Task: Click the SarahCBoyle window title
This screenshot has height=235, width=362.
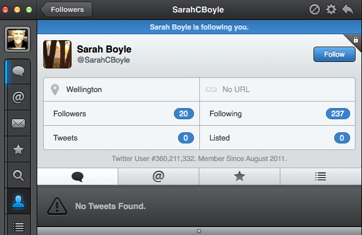Action: (198, 9)
